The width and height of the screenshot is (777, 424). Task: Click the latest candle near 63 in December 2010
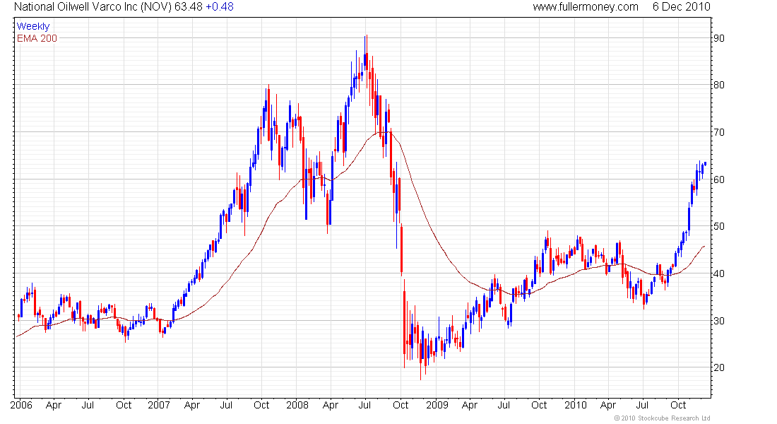tap(705, 164)
